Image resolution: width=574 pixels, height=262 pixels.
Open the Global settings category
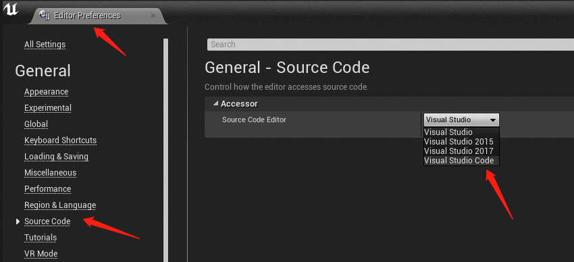tap(36, 124)
